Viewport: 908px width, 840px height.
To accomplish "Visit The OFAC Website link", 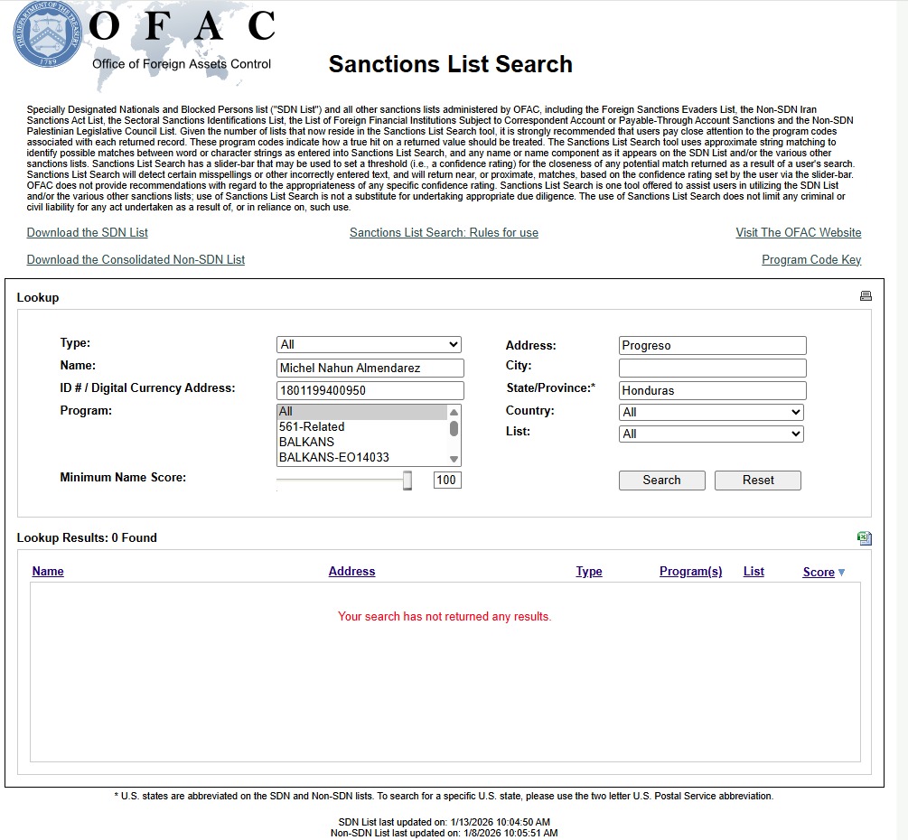I will [798, 233].
